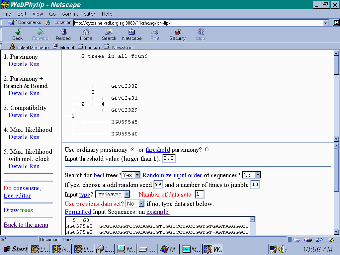
Task: Open the Windows Start menu
Action: (15, 249)
